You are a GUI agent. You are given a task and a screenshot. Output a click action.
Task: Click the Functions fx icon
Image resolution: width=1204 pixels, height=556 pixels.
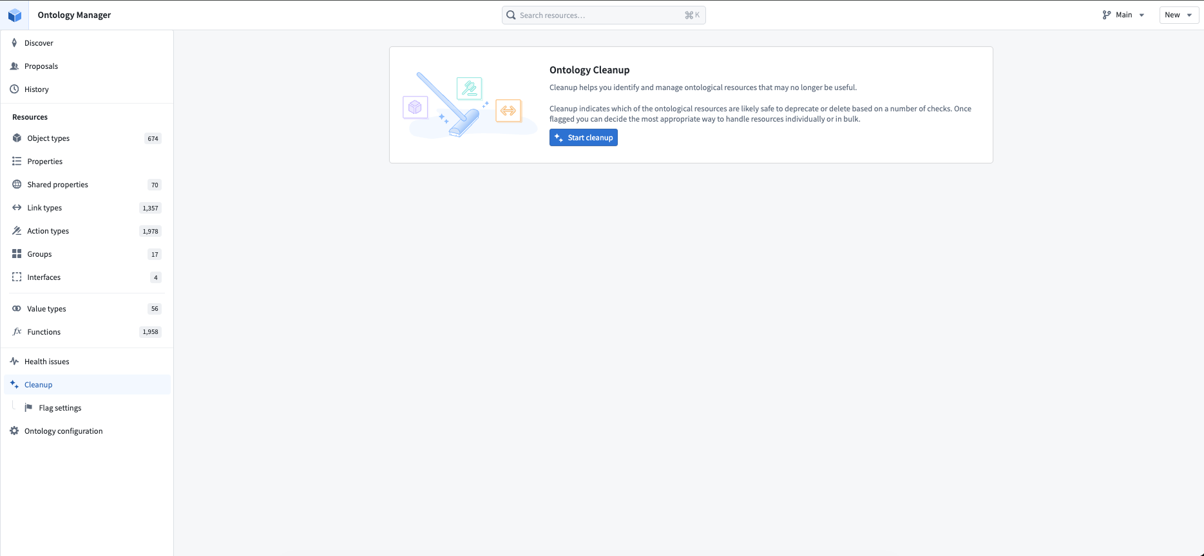17,332
